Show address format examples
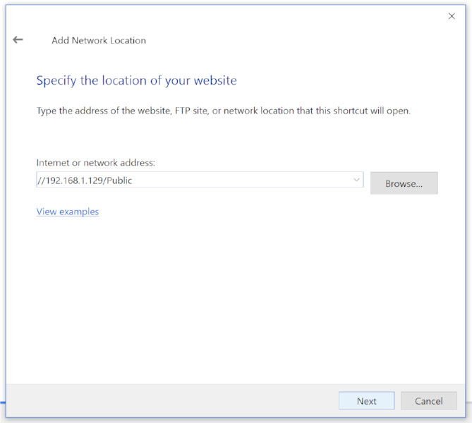Screen dimensions: 472x423 [x=68, y=211]
